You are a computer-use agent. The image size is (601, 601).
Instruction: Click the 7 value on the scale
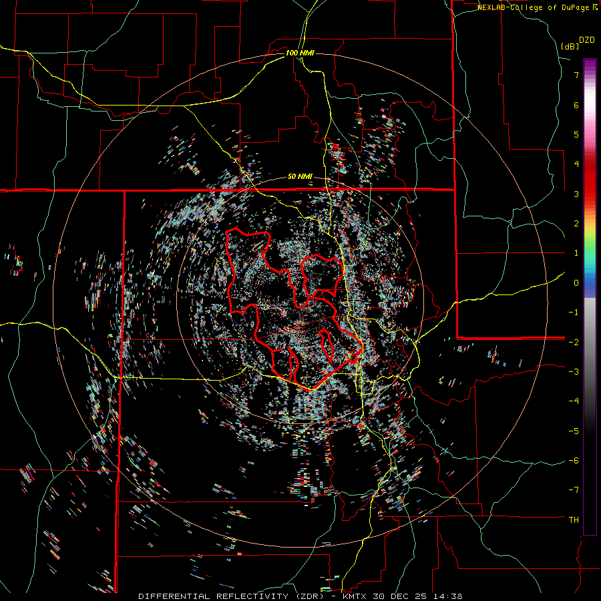[x=576, y=75]
